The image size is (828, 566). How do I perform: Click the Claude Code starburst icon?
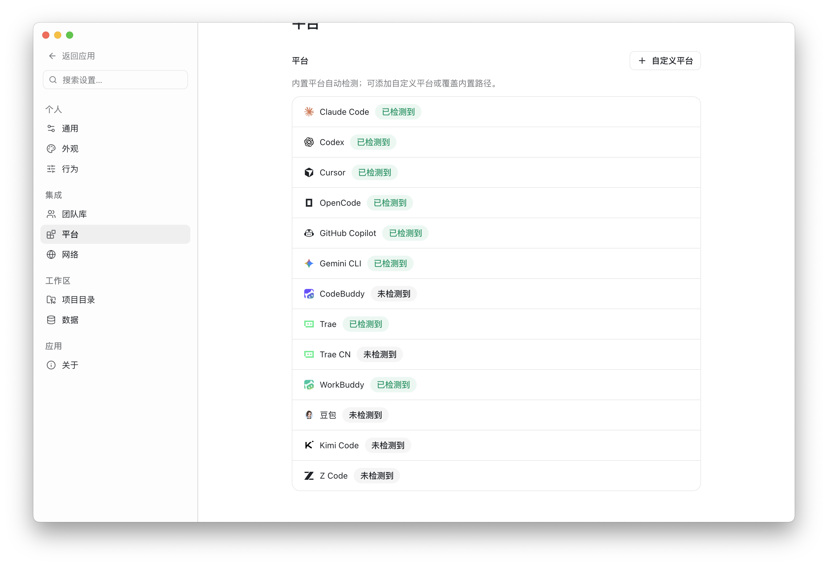[309, 112]
